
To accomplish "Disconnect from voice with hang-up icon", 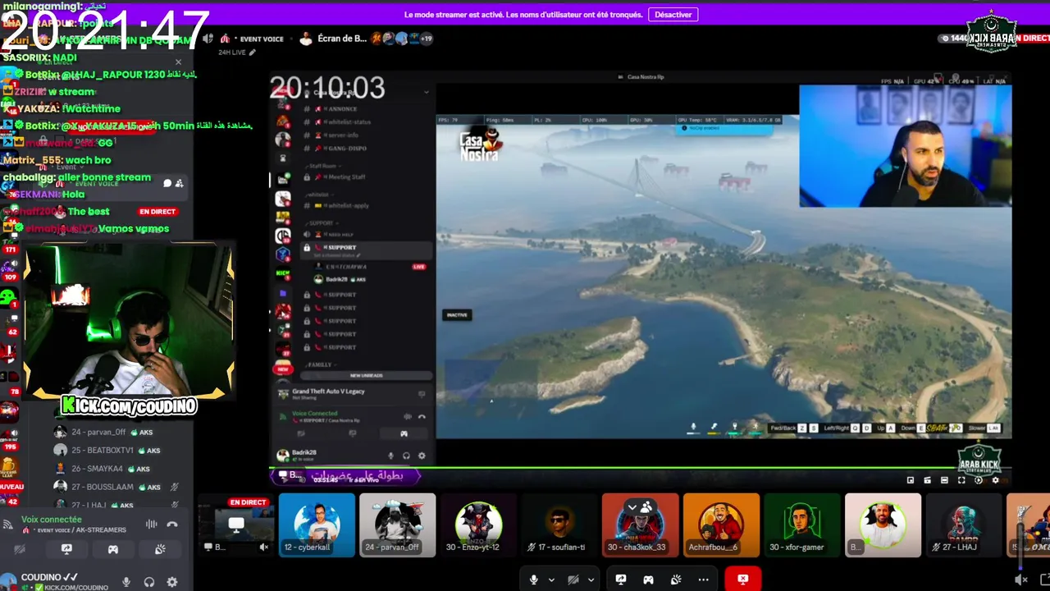I will coord(172,525).
